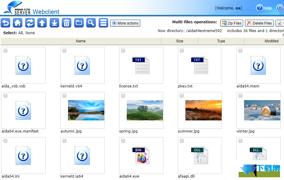Click the file name summer.jpg
284x180 pixels.
(188, 131)
